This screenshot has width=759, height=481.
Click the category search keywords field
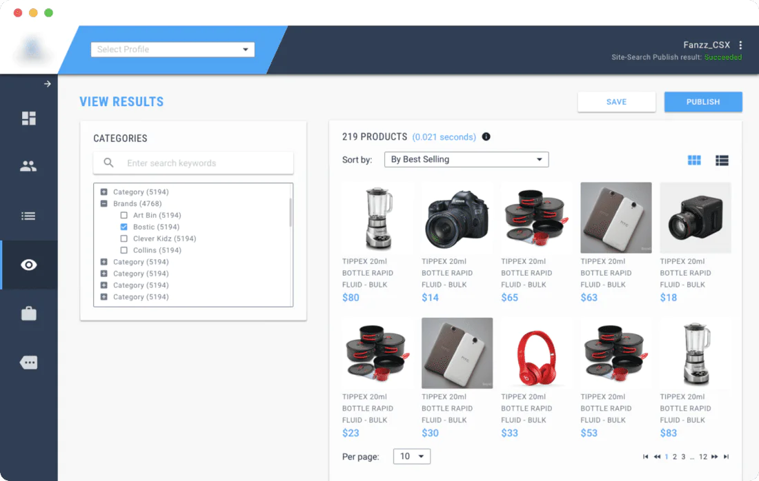pyautogui.click(x=193, y=163)
